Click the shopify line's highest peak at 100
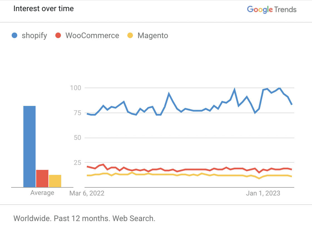 coord(279,88)
